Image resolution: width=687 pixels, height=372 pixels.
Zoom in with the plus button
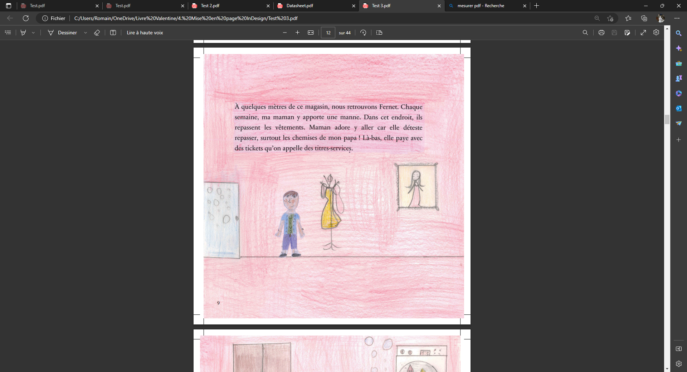pos(297,33)
